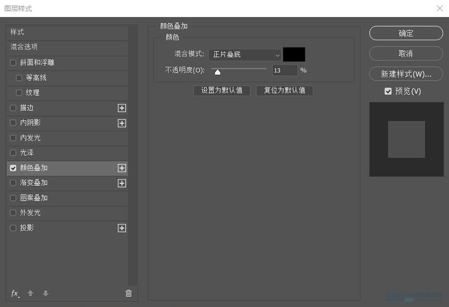The height and width of the screenshot is (307, 449).
Task: Close the 图层样式 dialog
Action: [440, 8]
